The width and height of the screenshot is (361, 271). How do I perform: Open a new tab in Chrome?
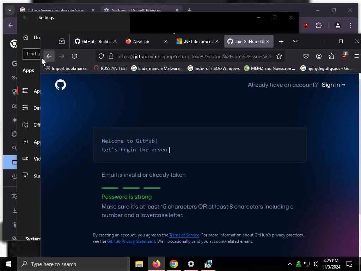point(190,10)
